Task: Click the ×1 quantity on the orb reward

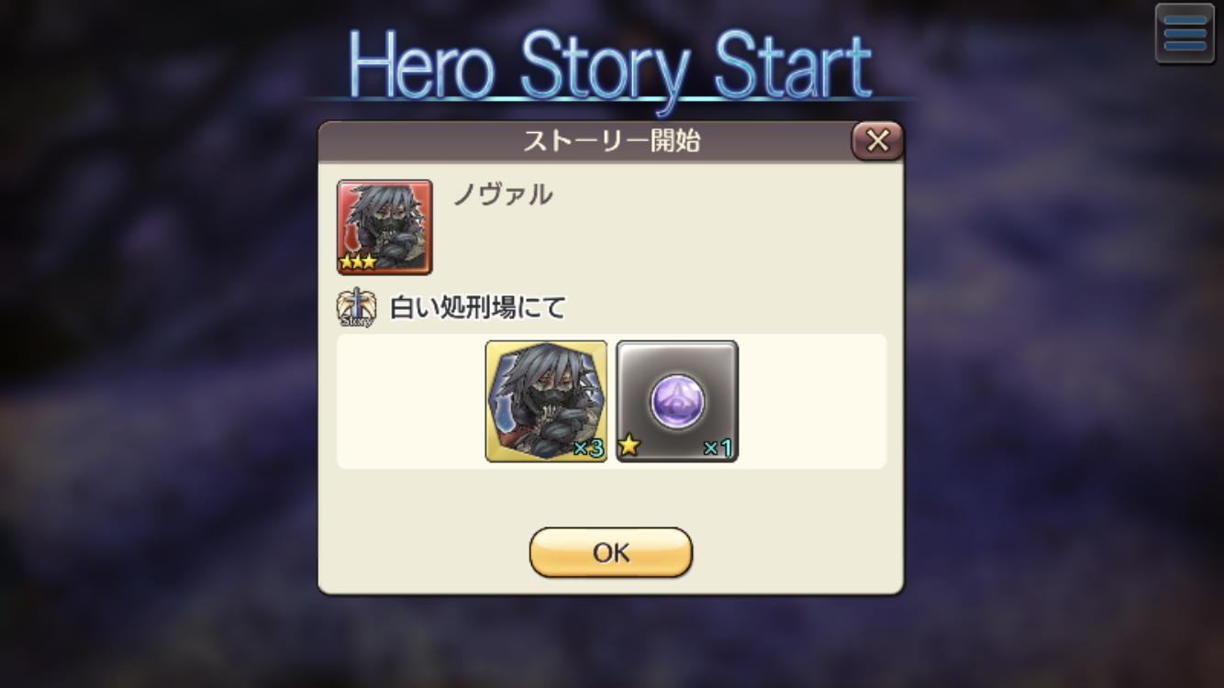Action: (x=718, y=449)
